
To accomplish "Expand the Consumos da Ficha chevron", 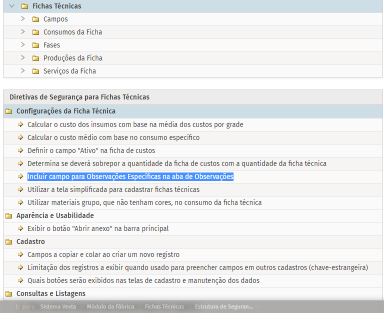I will (23, 32).
